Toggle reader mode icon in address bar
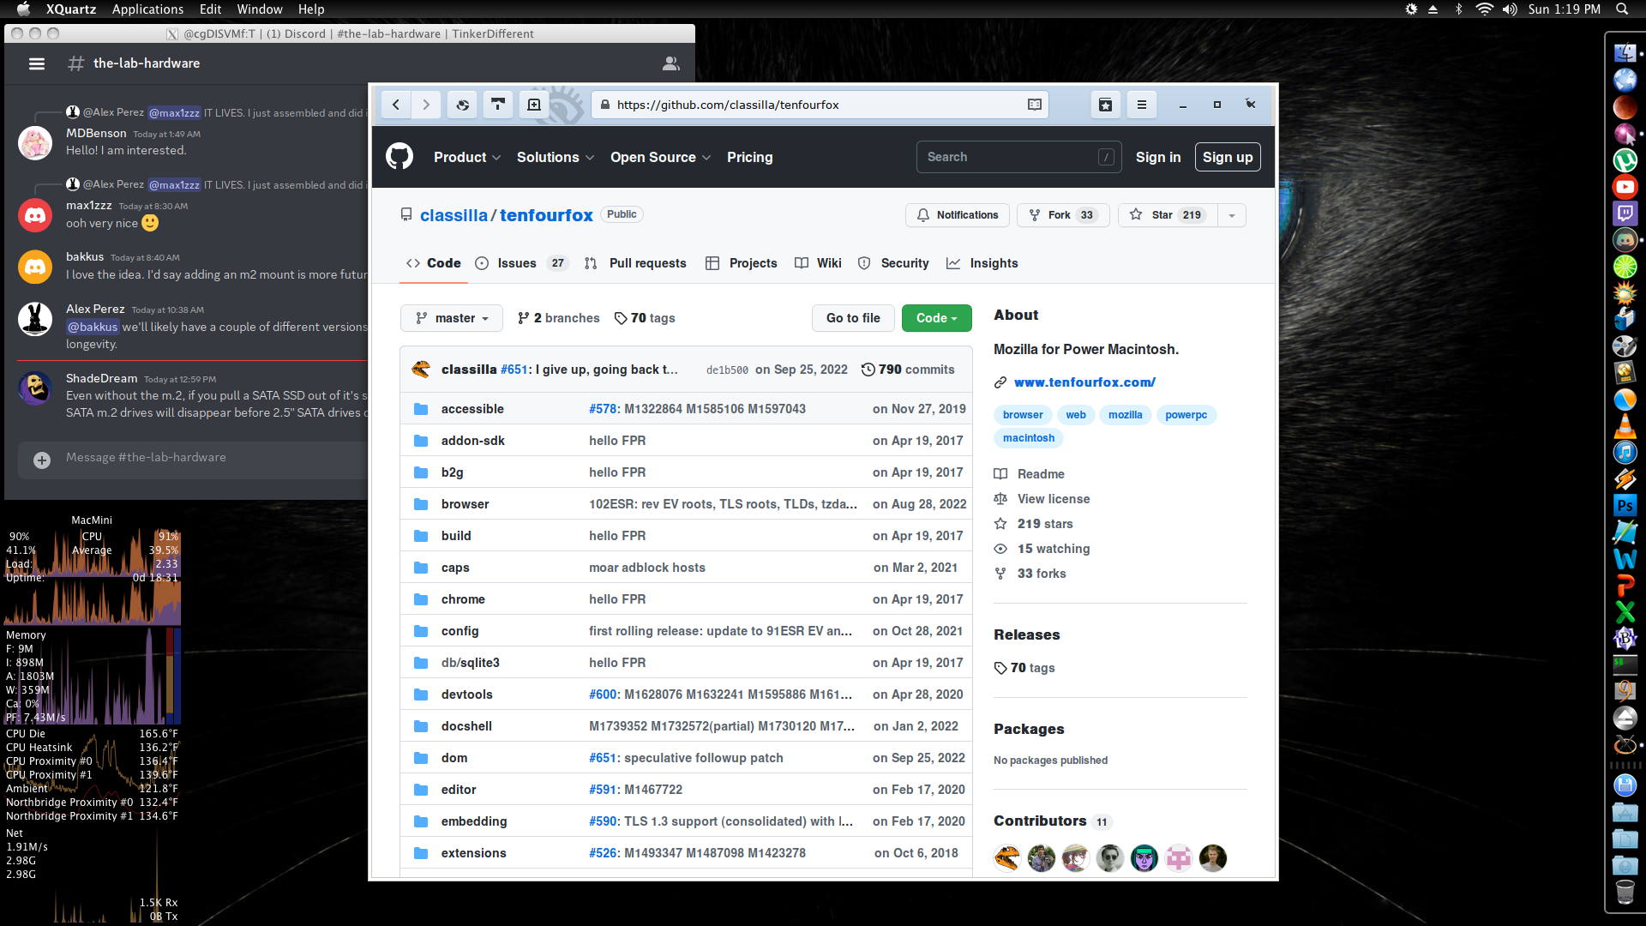The height and width of the screenshot is (926, 1646). [x=1035, y=105]
